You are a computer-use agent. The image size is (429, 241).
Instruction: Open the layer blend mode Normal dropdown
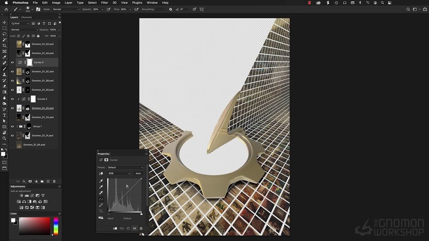point(25,29)
